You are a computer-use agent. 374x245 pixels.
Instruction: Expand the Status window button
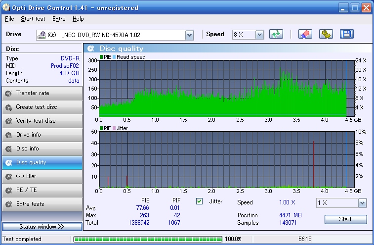point(42,227)
